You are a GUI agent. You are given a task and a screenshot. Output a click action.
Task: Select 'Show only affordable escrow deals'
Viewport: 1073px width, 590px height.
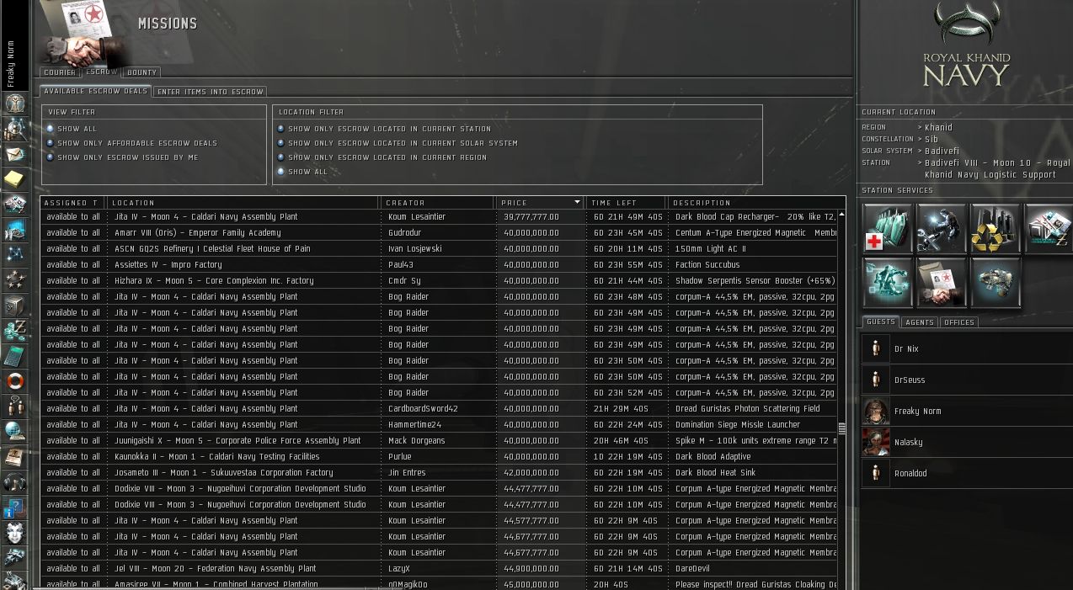click(51, 143)
